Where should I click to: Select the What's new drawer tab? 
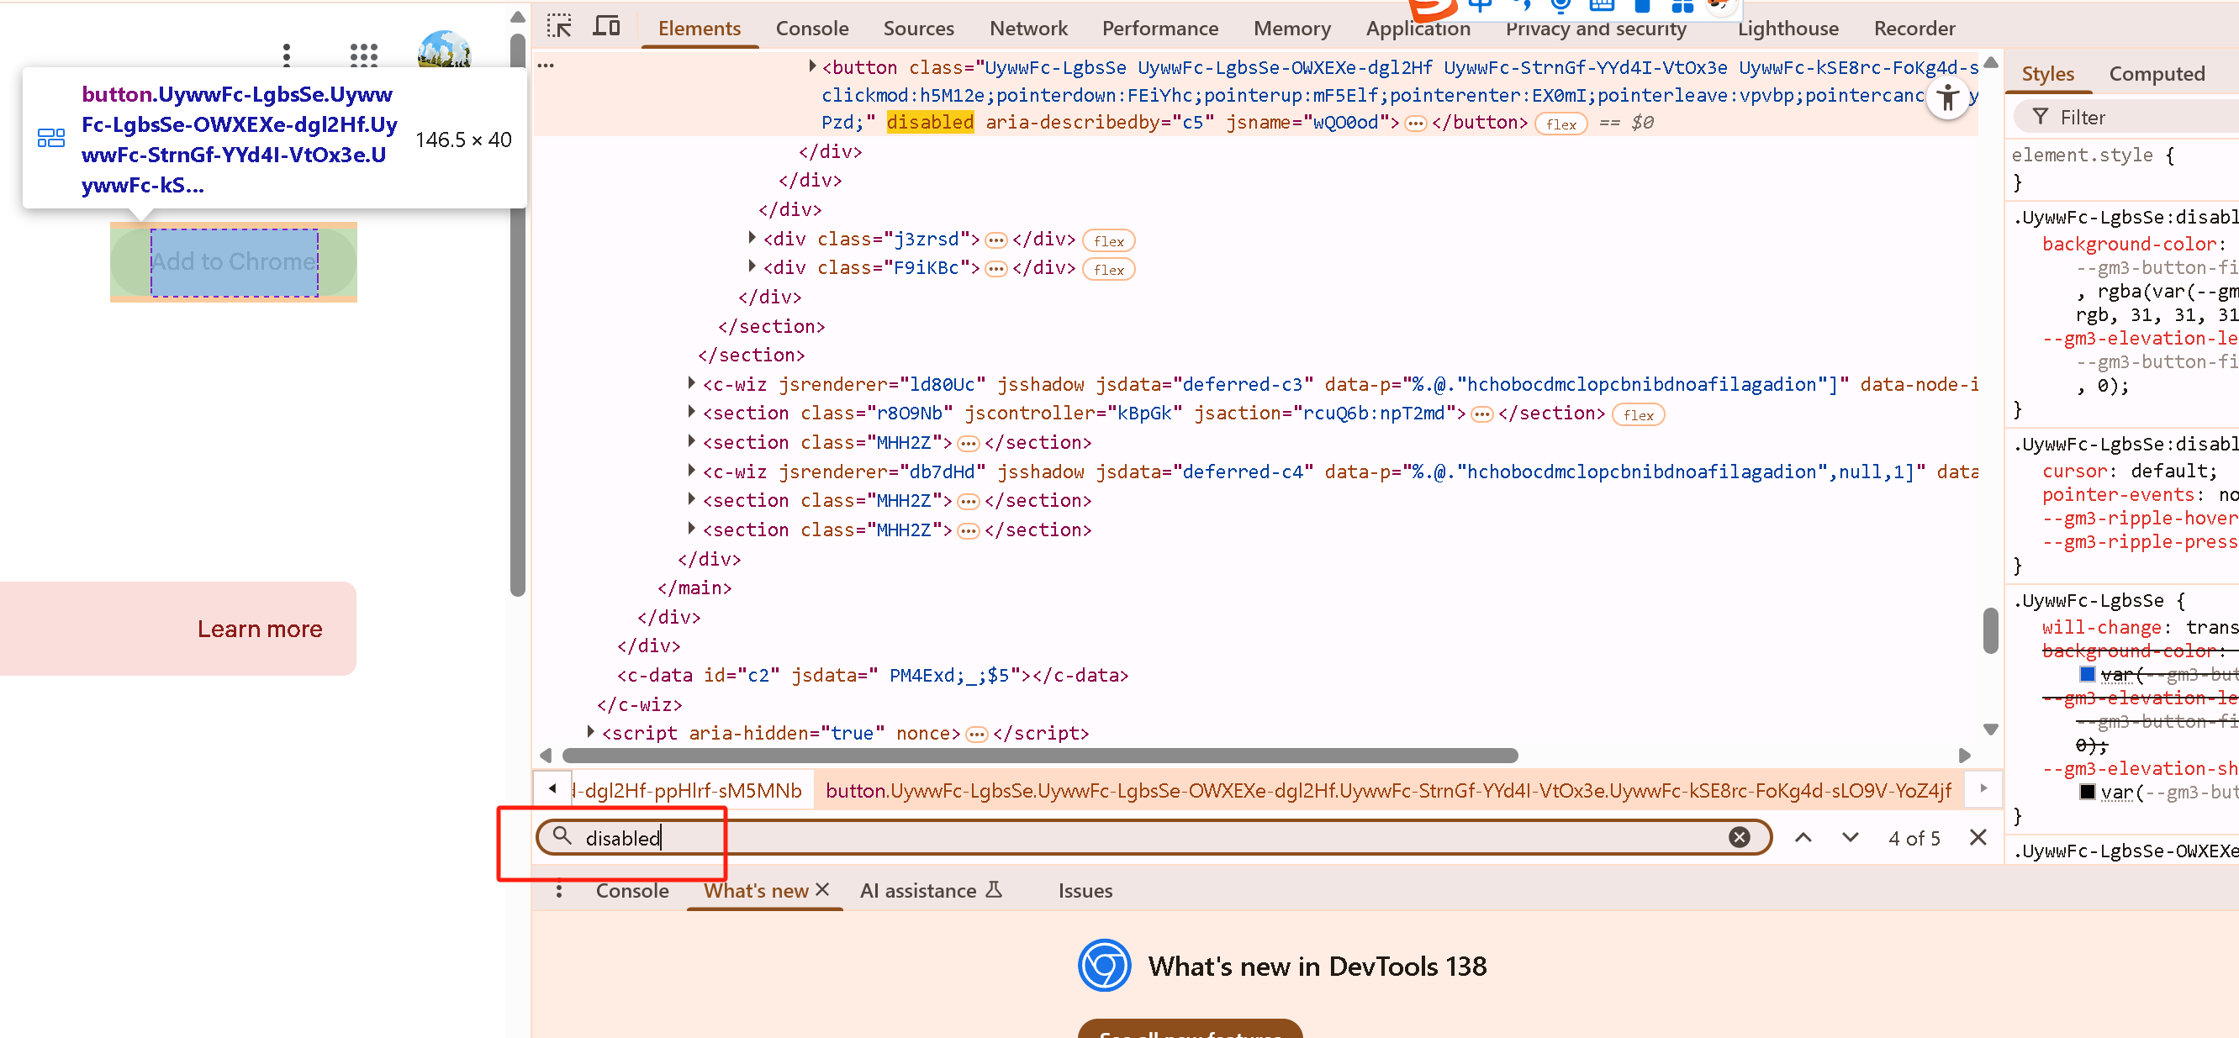pyautogui.click(x=755, y=890)
